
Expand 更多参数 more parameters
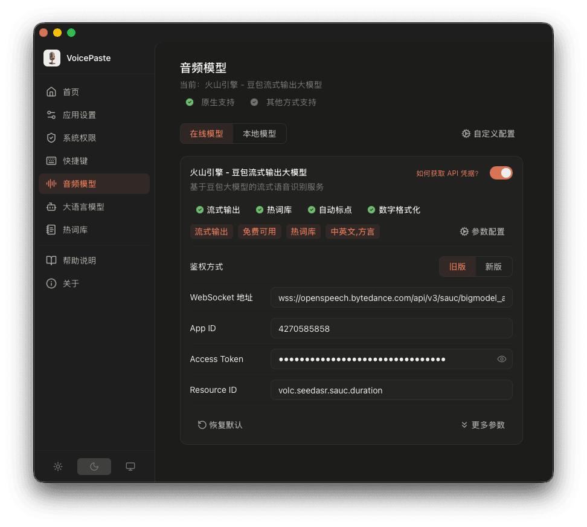(483, 425)
